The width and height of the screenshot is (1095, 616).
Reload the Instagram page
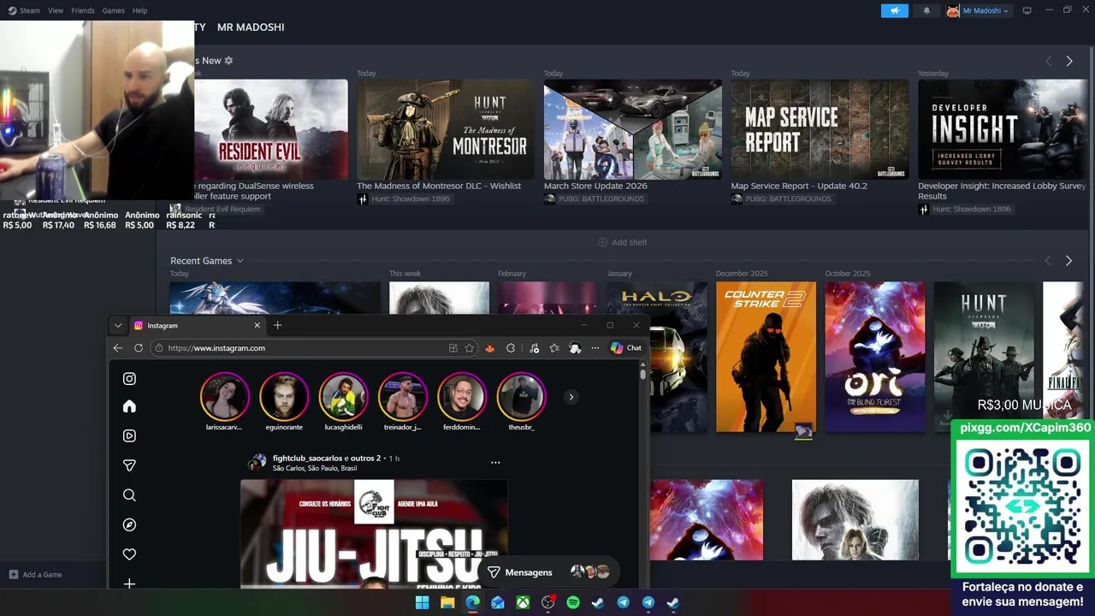click(x=139, y=348)
